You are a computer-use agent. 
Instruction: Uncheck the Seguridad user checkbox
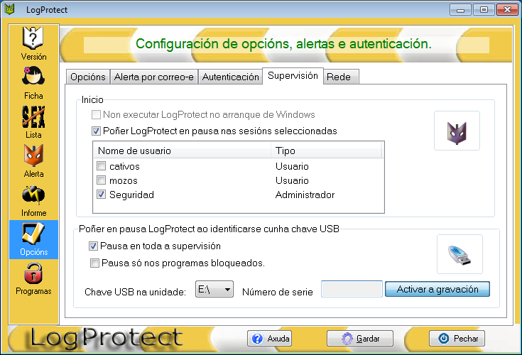click(101, 195)
